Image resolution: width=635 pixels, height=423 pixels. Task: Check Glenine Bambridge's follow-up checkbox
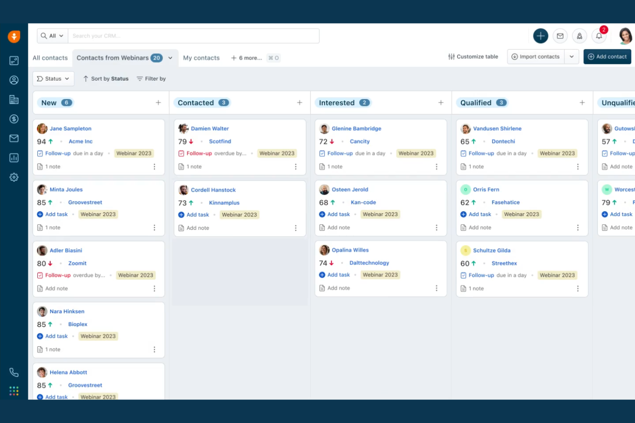coord(322,153)
